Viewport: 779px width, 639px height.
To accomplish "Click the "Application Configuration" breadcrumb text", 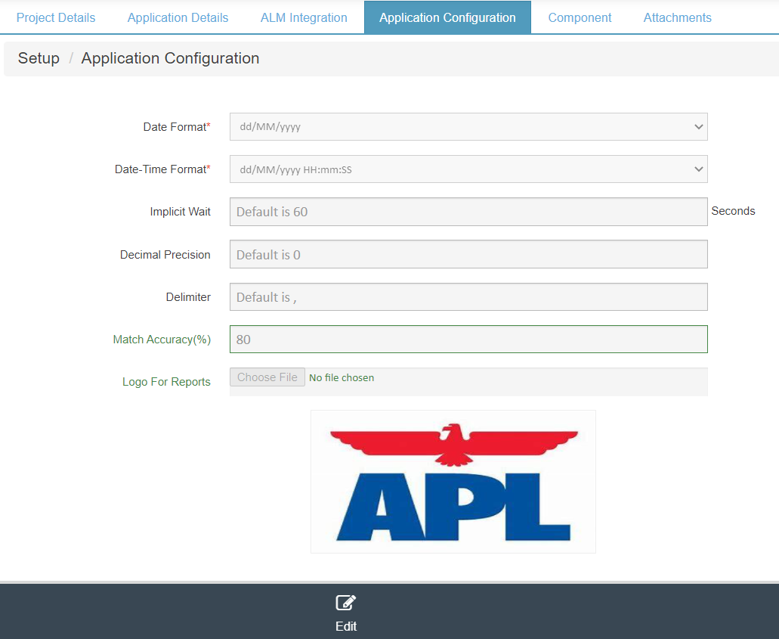I will tap(171, 58).
